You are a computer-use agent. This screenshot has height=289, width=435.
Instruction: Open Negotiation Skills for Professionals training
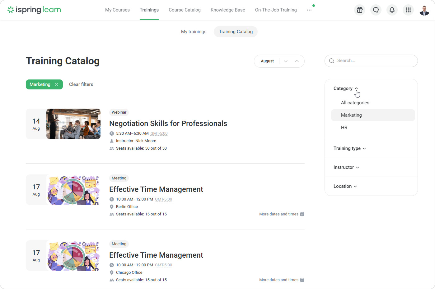click(x=168, y=124)
